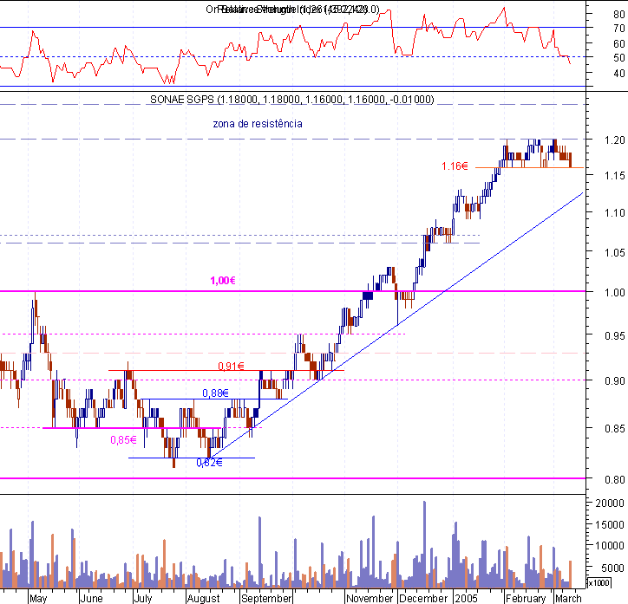Image resolution: width=628 pixels, height=604 pixels.
Task: Click the RSI 60 scale value
Action: 619,43
